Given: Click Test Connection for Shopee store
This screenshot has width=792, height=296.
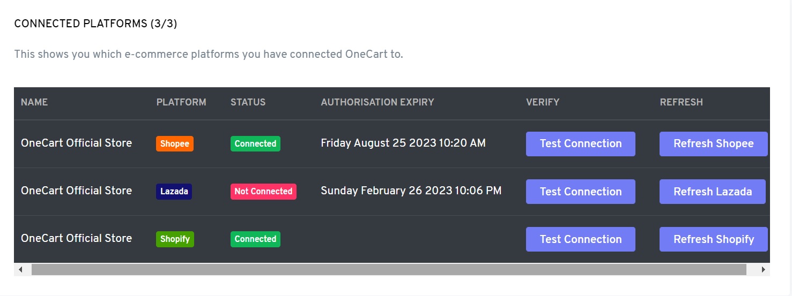Looking at the screenshot, I should tap(580, 144).
